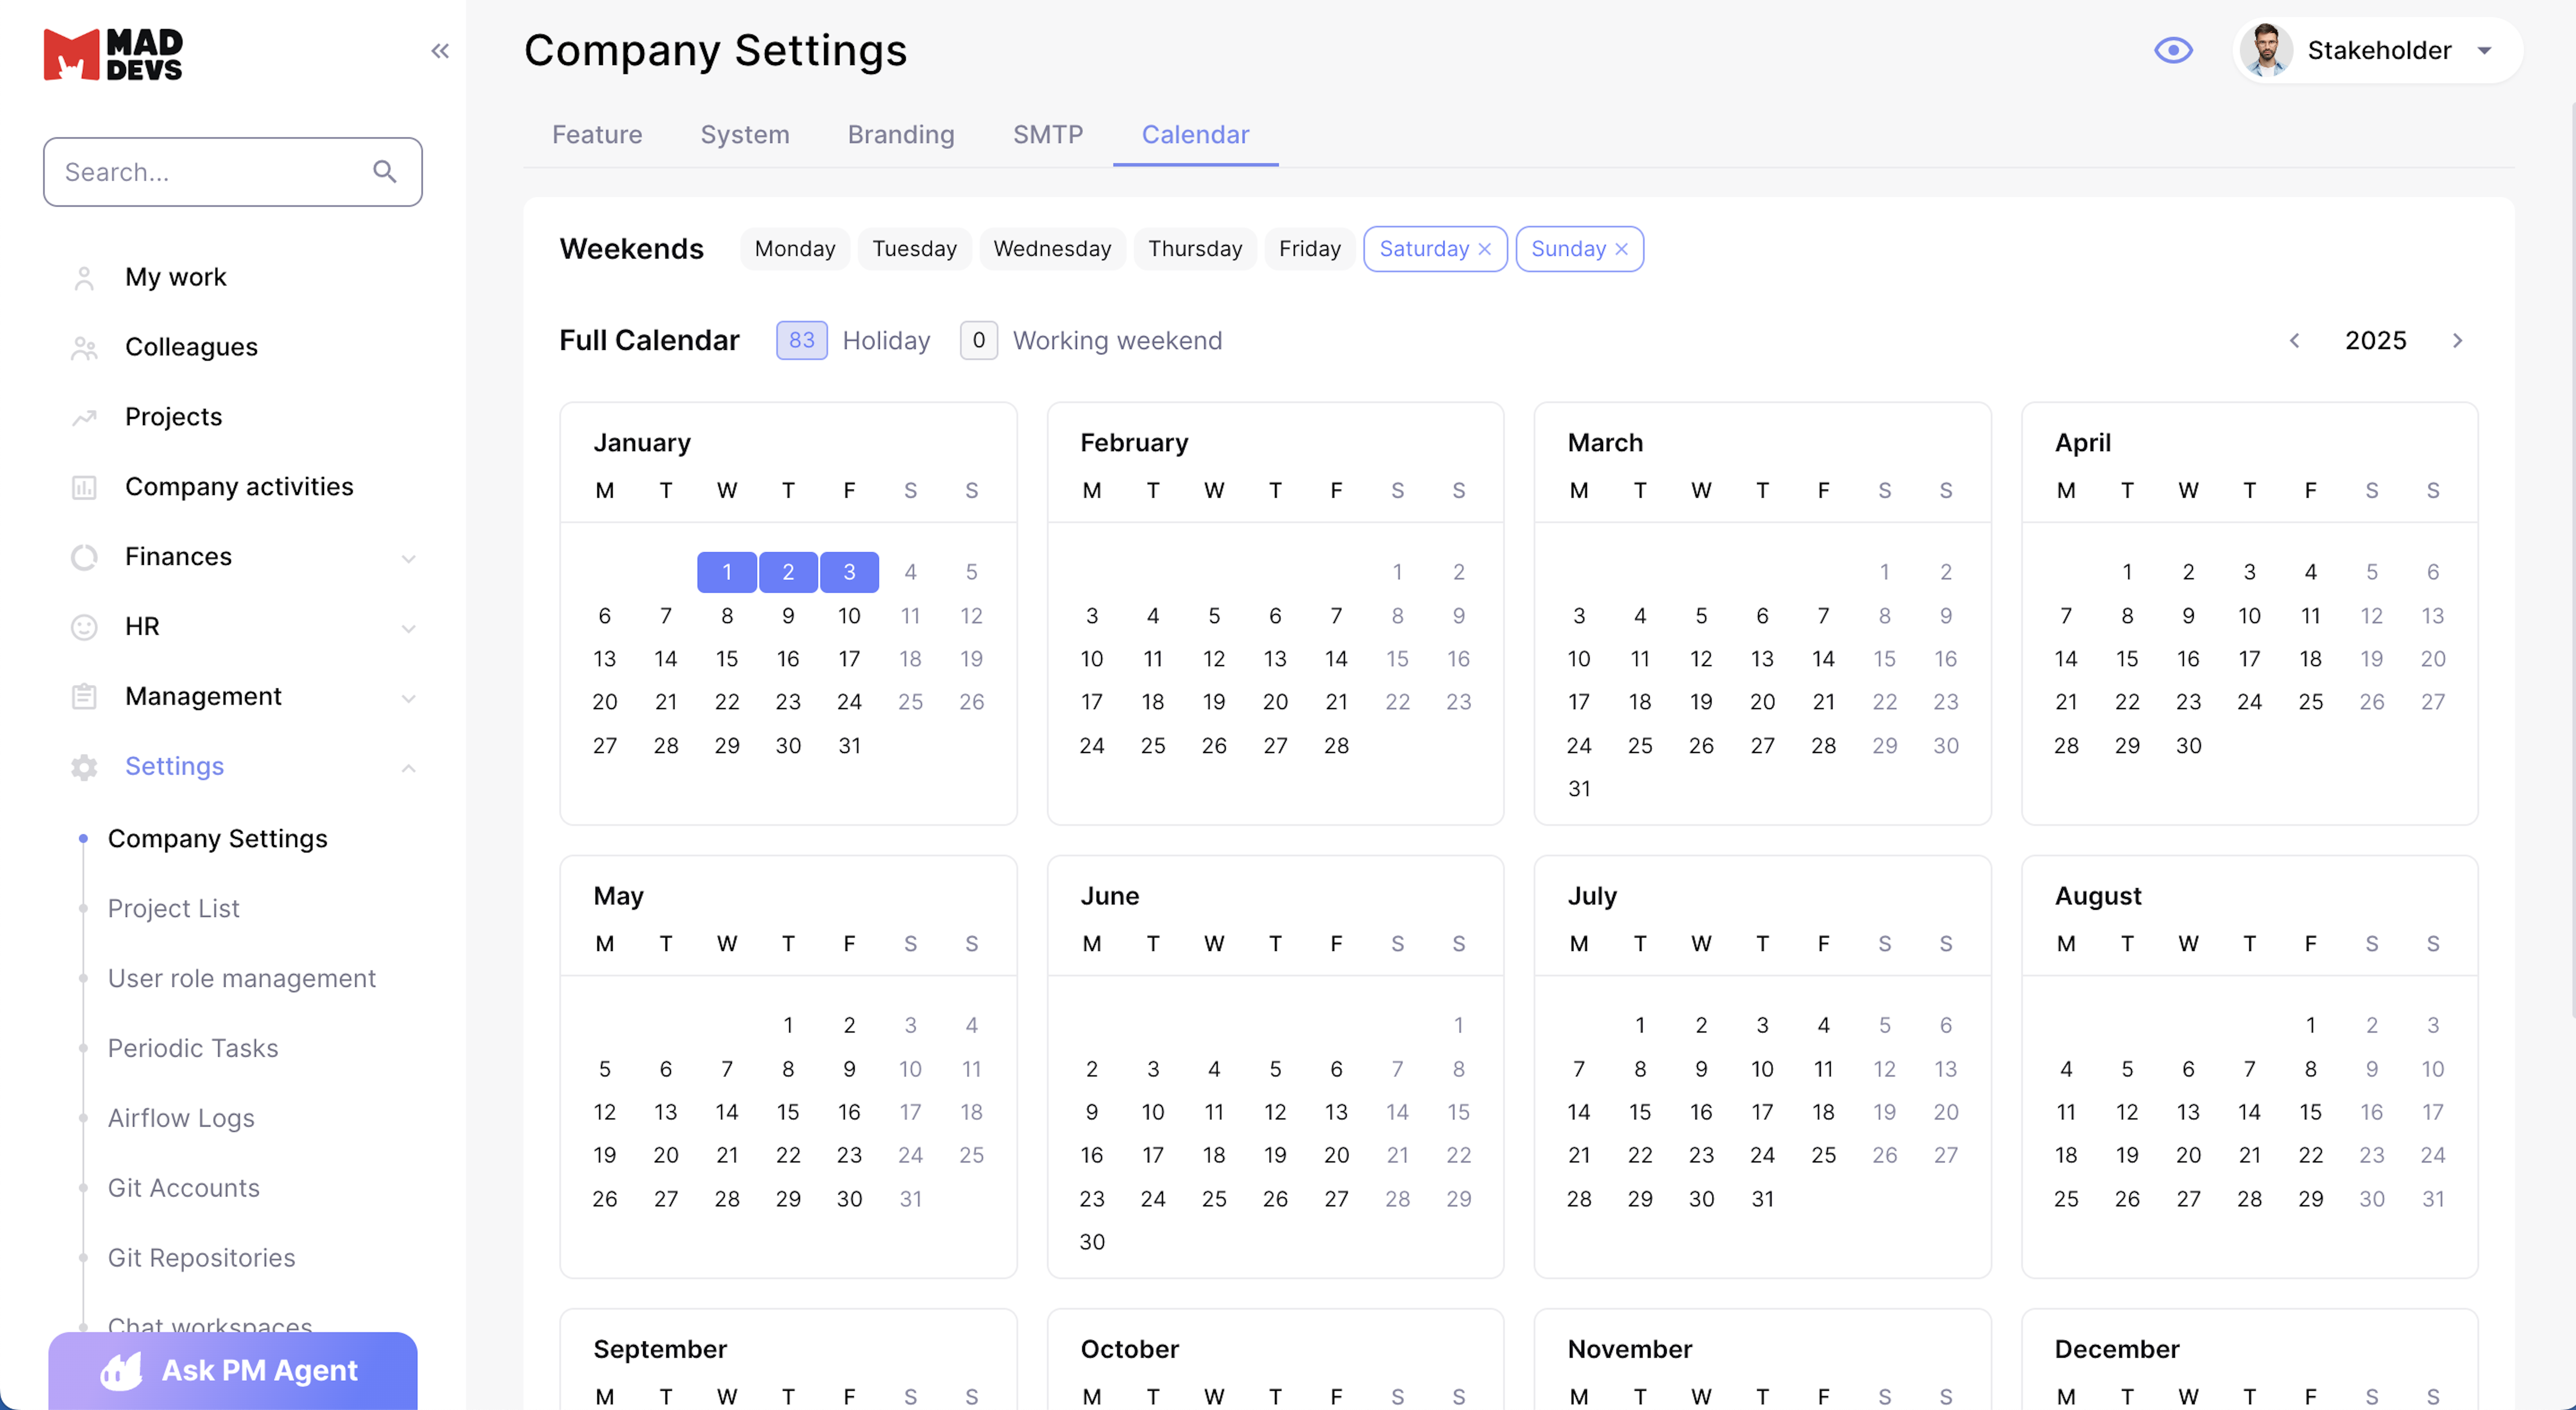Expand the Finances menu chevron
Image resolution: width=2576 pixels, height=1410 pixels.
click(x=408, y=559)
